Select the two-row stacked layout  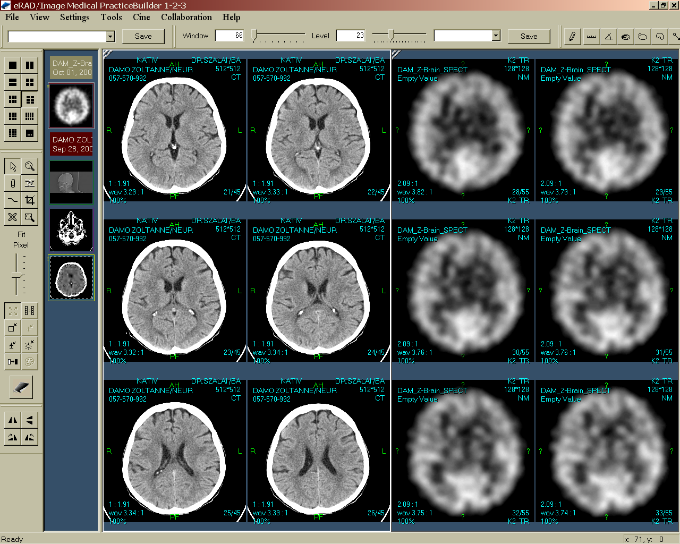click(x=13, y=82)
